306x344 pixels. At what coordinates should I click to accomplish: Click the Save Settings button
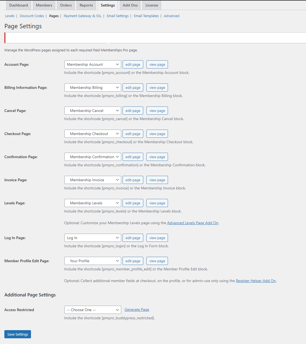pos(18,334)
